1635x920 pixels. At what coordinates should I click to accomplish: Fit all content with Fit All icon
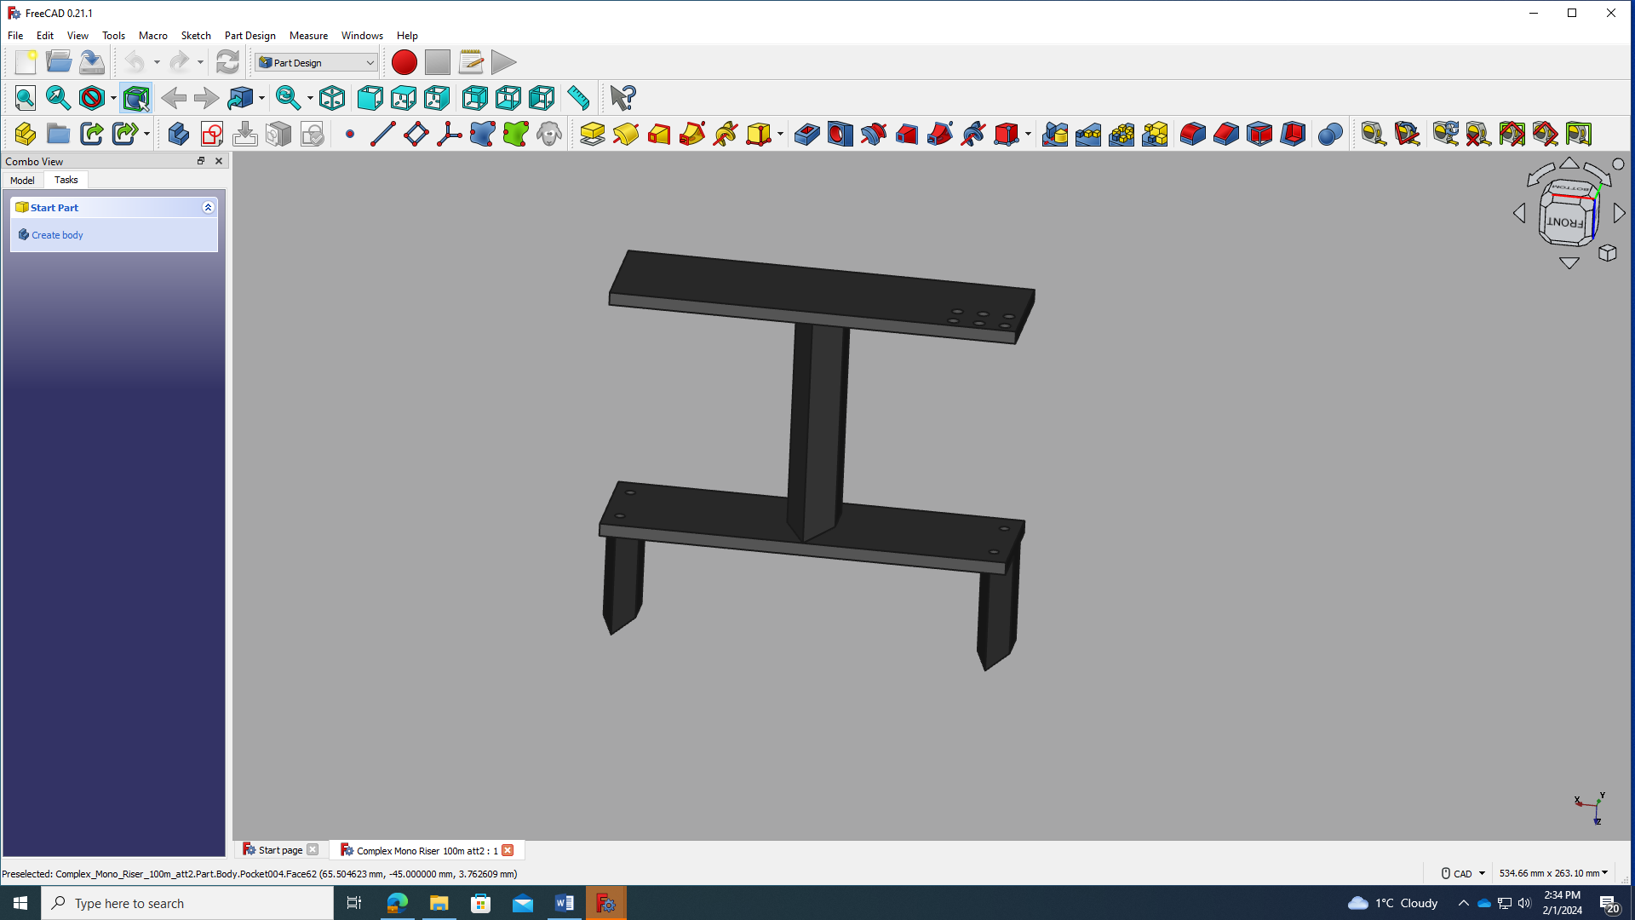click(26, 98)
